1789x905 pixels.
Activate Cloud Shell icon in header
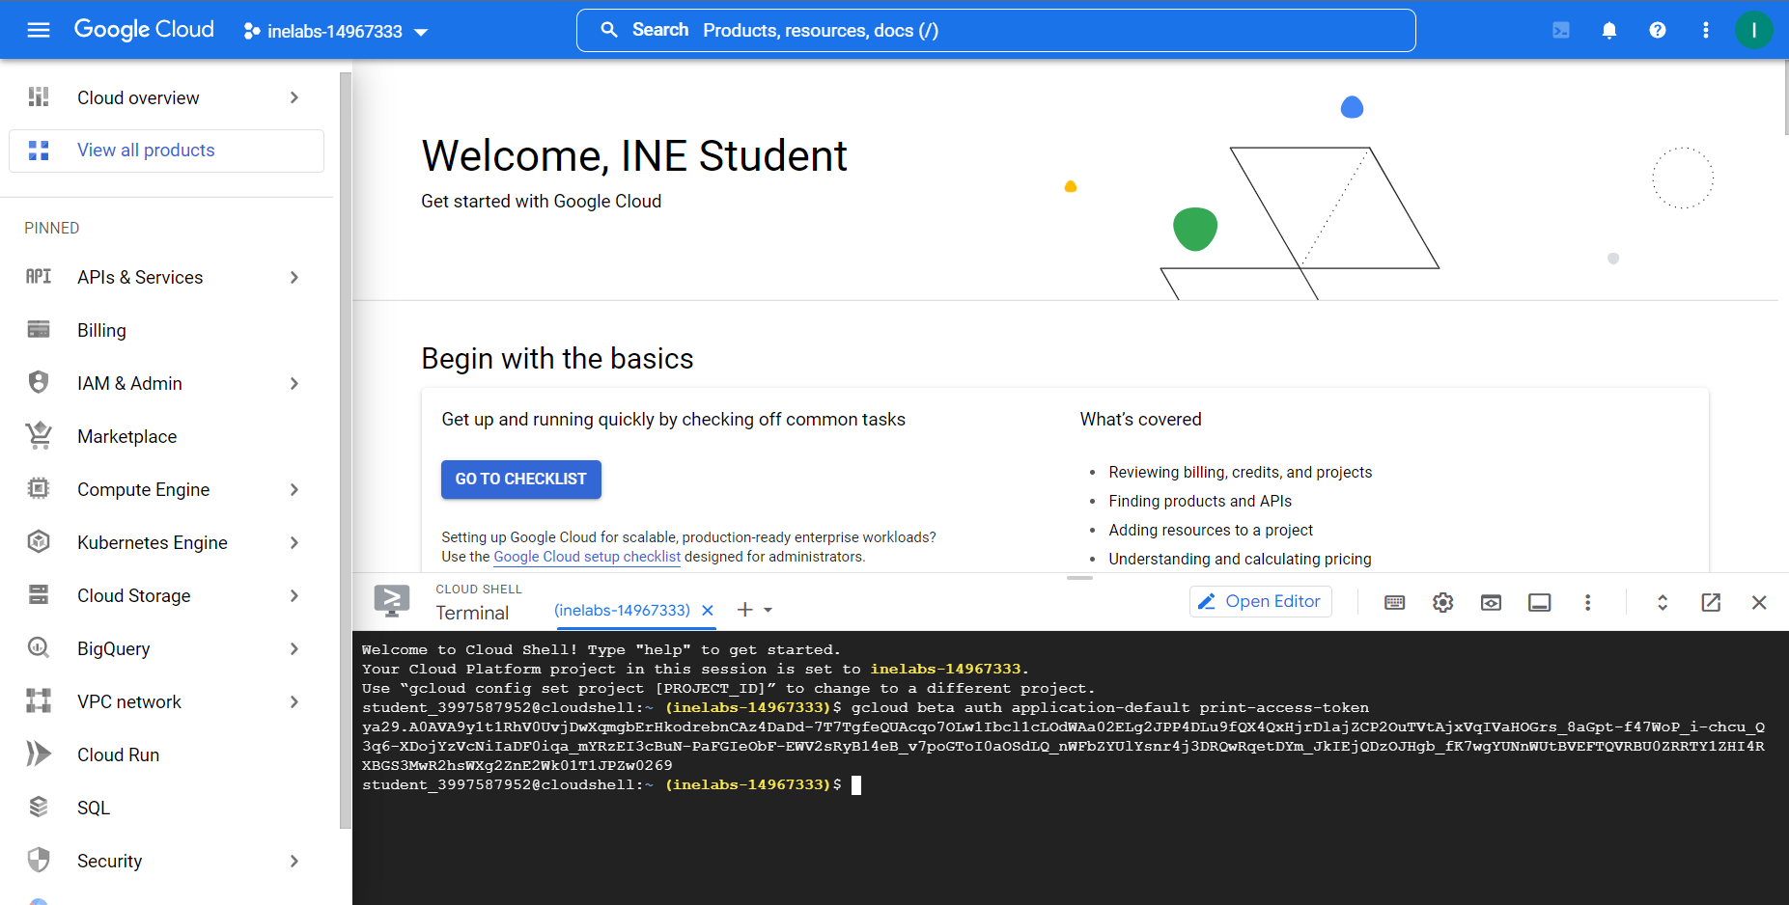pos(1561,30)
